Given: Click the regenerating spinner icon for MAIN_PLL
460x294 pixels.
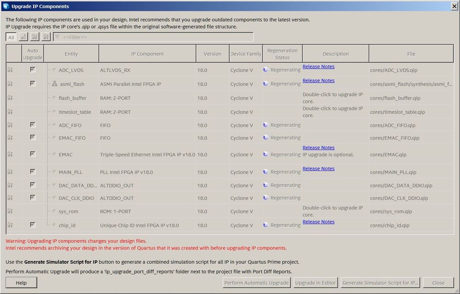Looking at the screenshot, I should coord(266,172).
